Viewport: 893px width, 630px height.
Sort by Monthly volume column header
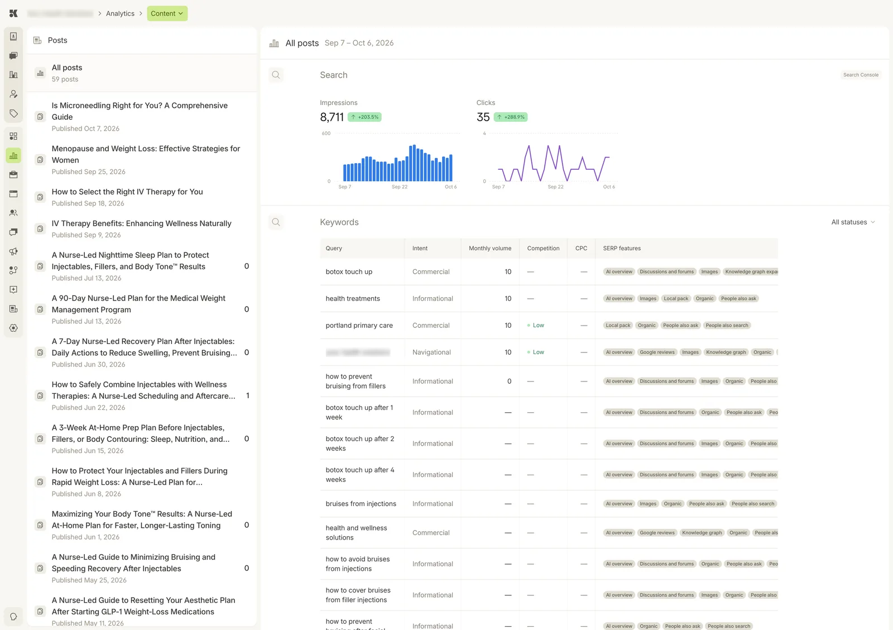(x=490, y=249)
